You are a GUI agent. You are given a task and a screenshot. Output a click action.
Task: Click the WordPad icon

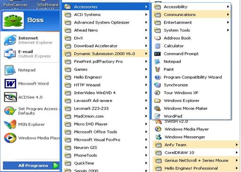click(x=158, y=116)
